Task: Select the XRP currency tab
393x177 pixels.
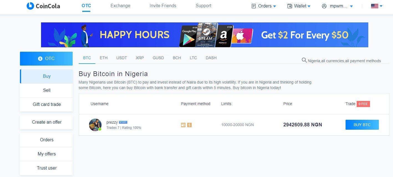Action: coord(140,58)
